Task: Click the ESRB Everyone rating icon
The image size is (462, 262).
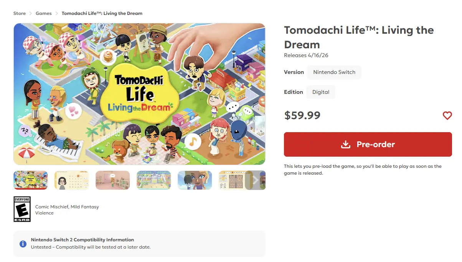Action: click(x=22, y=209)
